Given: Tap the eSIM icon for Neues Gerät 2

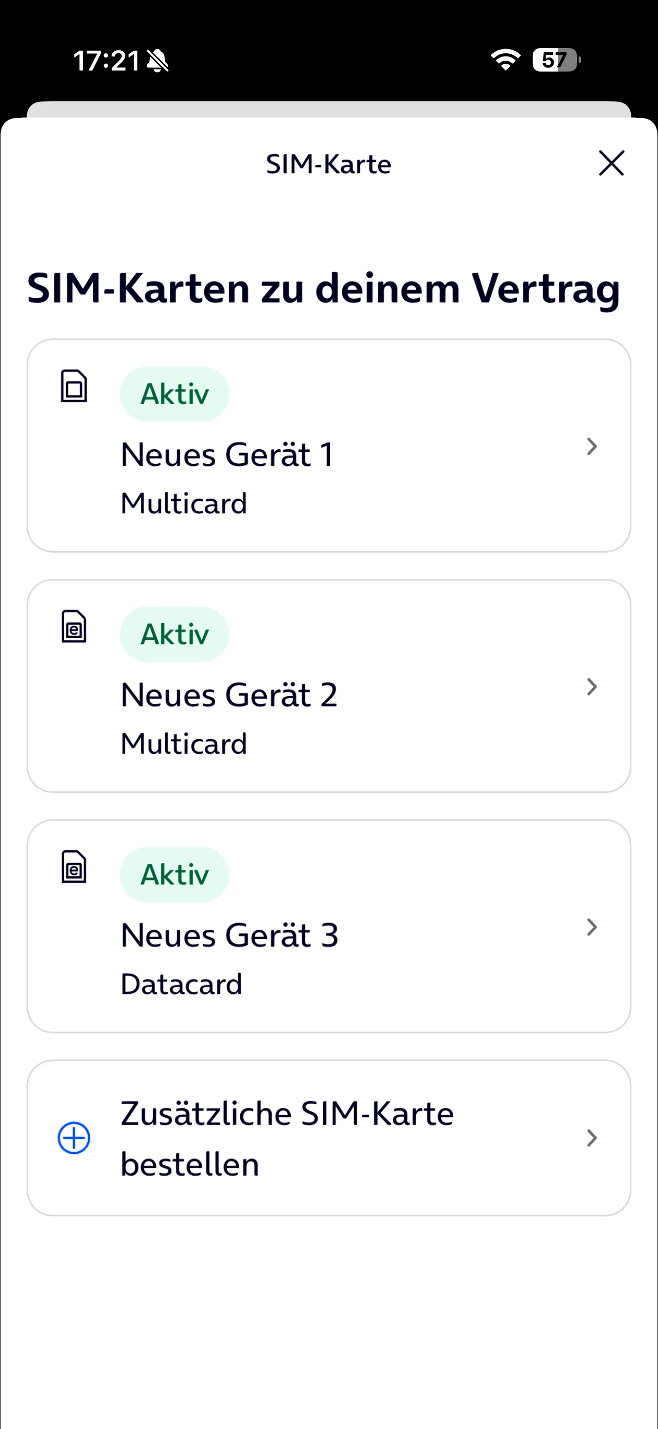Looking at the screenshot, I should [x=74, y=626].
